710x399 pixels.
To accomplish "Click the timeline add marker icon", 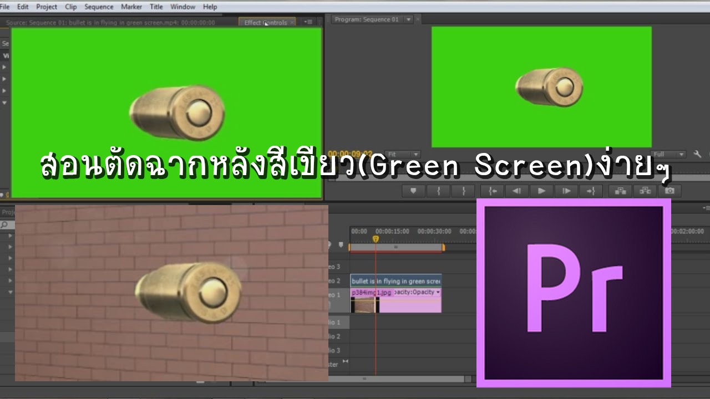I will point(340,245).
